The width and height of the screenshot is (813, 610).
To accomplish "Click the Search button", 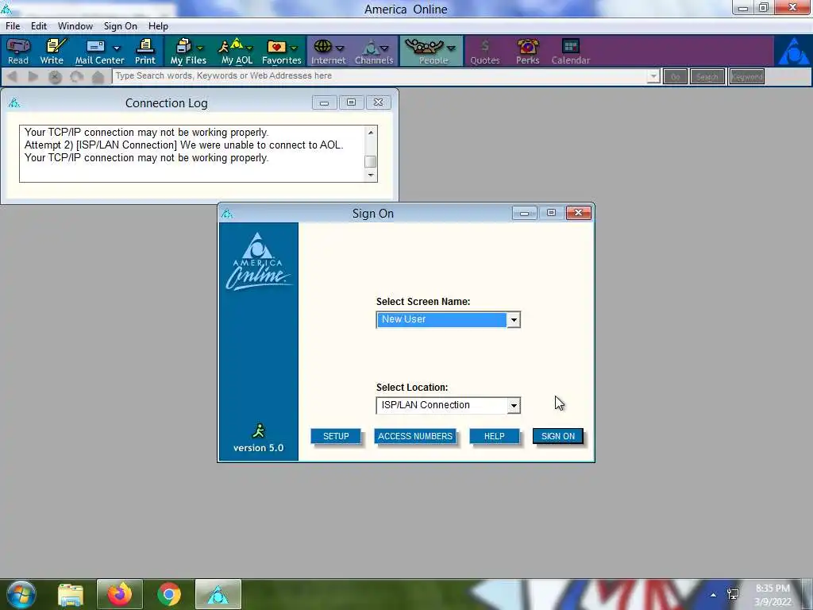I will [707, 77].
